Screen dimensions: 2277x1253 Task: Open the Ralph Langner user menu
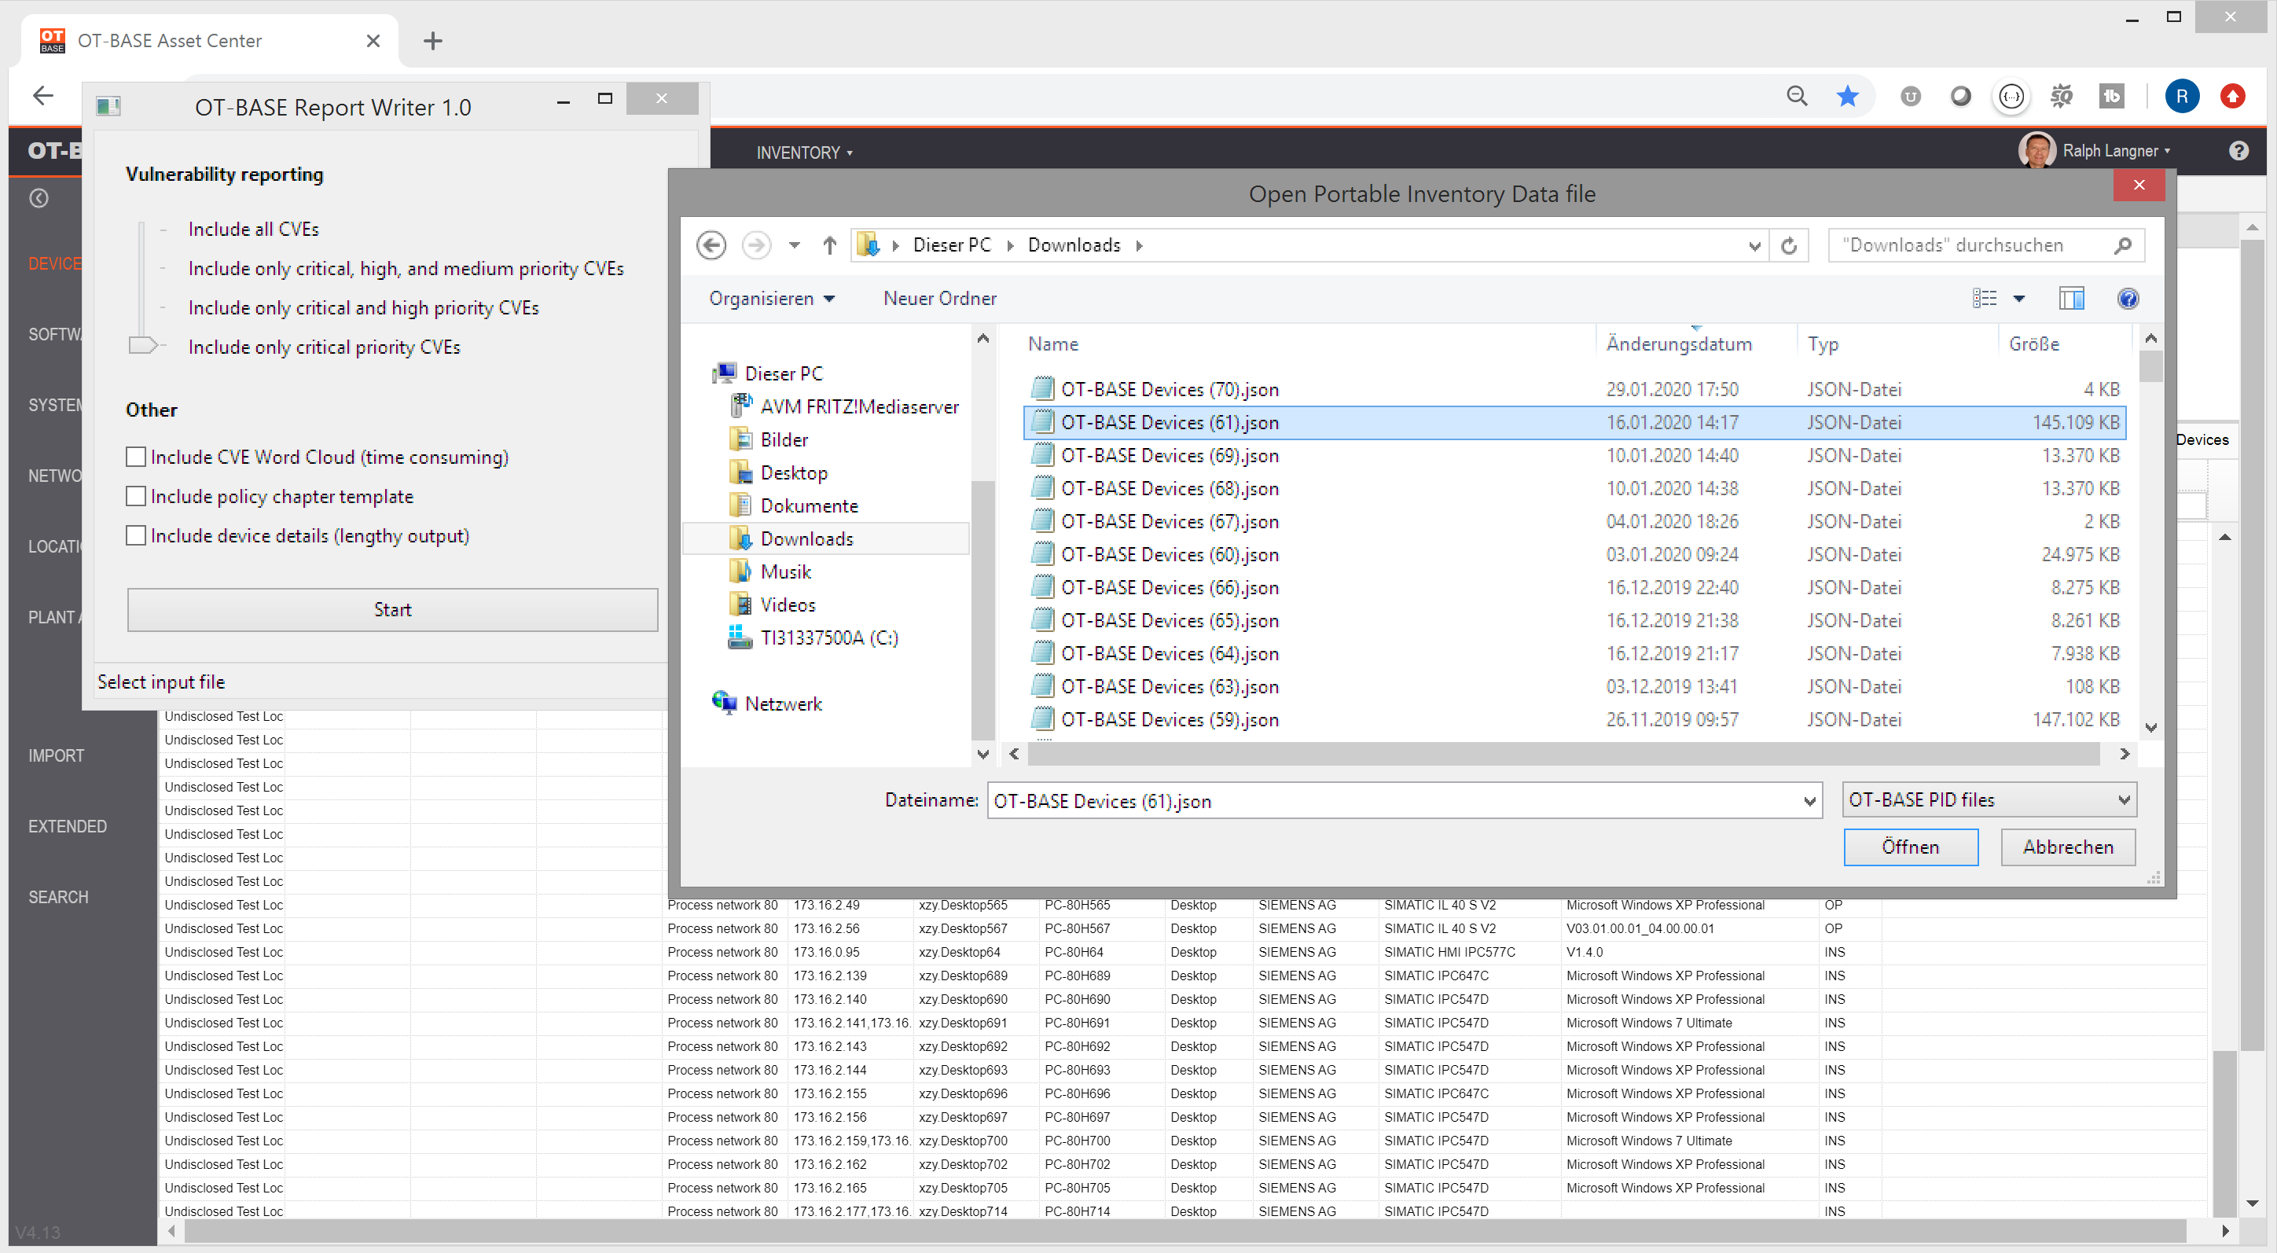2117,151
